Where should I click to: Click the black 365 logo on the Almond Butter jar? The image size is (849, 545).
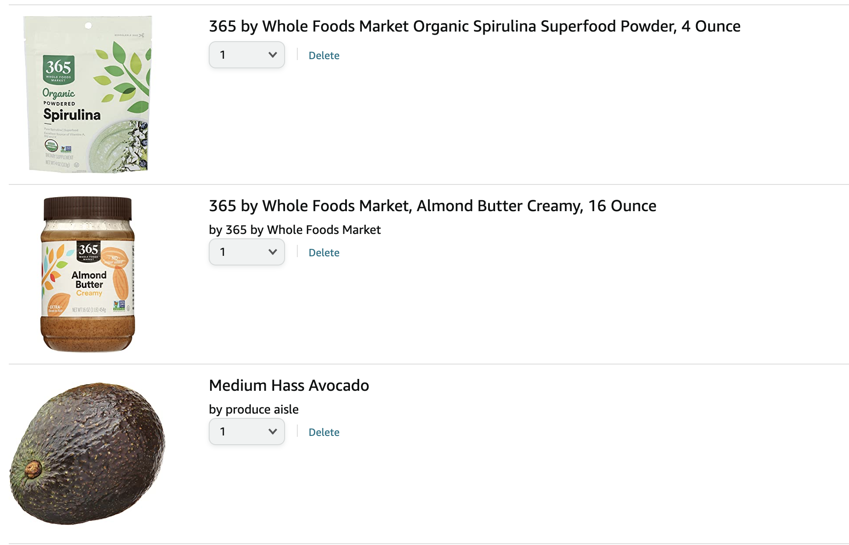(x=89, y=251)
